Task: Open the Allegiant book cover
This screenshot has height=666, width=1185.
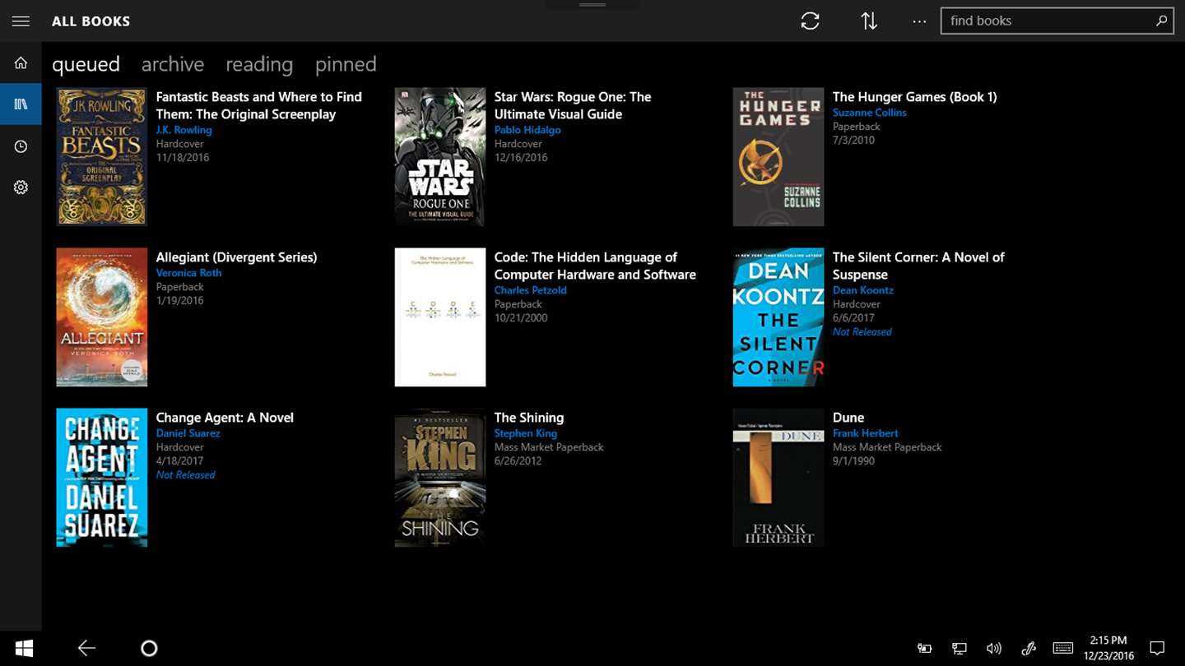Action: coord(102,317)
